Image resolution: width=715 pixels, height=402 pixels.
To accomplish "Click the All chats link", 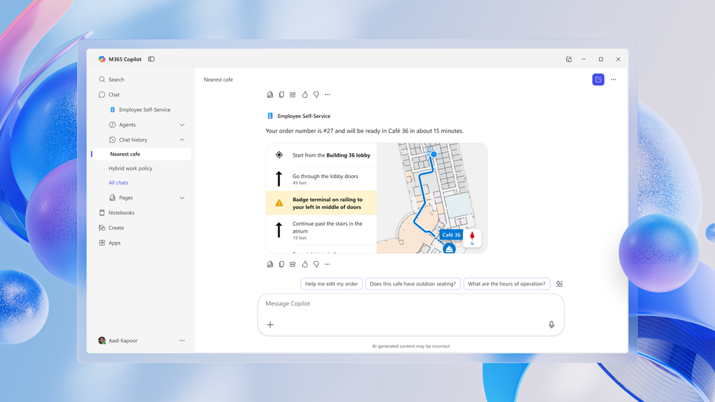I will point(118,182).
